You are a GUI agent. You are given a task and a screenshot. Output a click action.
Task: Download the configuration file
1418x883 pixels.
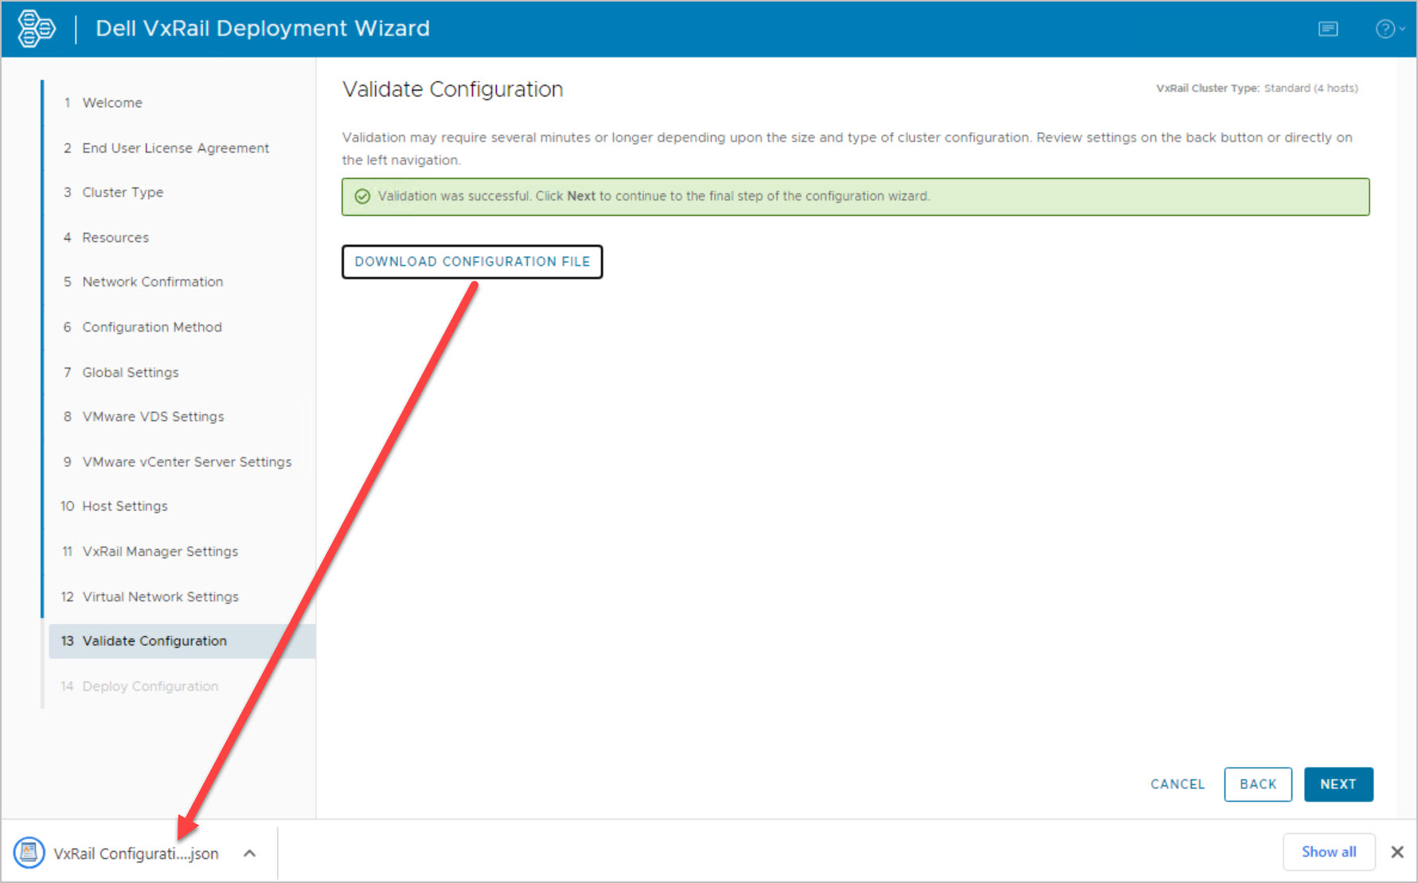coord(472,262)
